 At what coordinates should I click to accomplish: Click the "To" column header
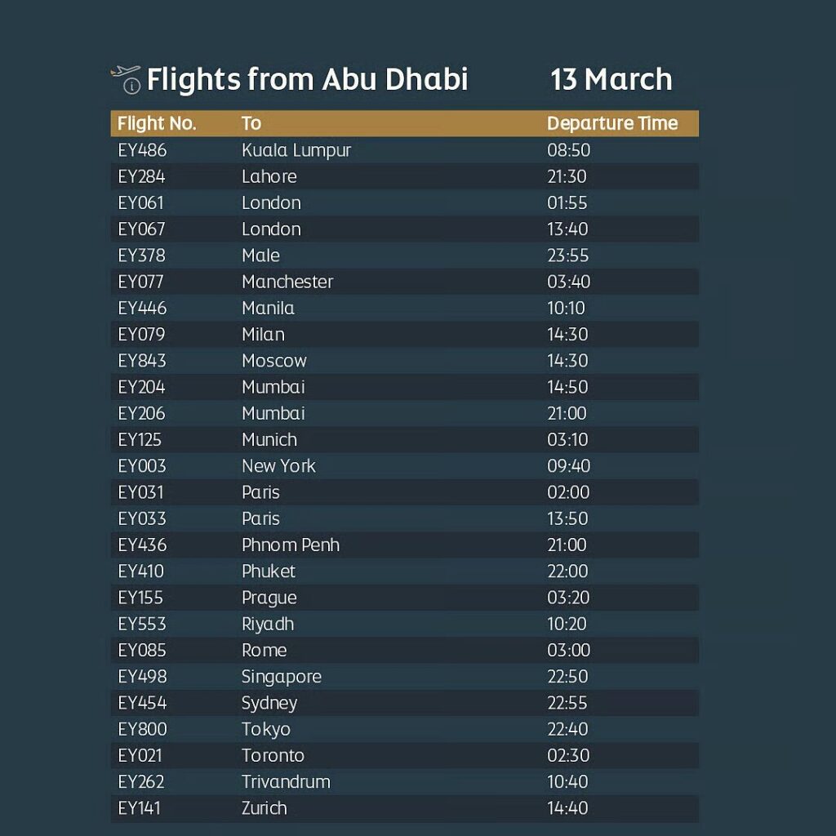251,123
